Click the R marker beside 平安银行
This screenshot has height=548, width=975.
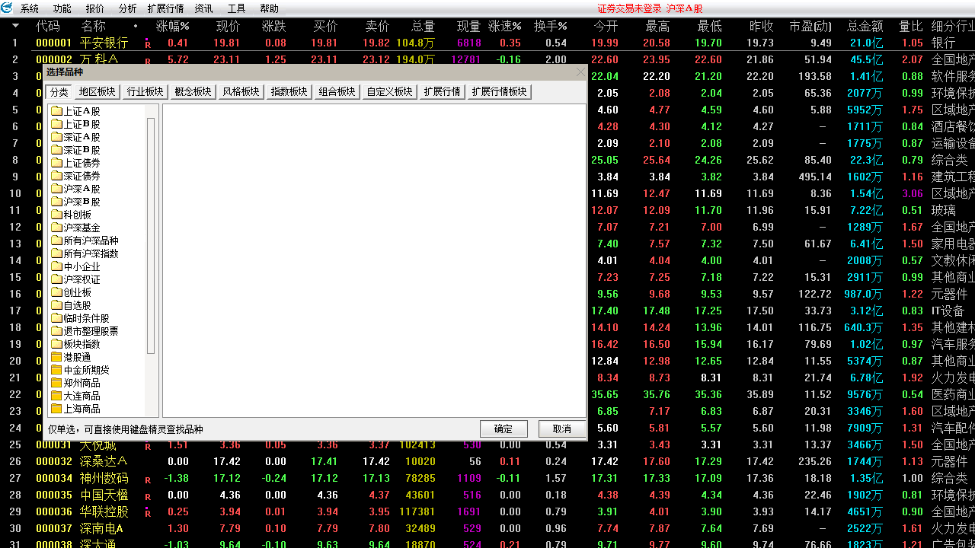click(x=148, y=44)
